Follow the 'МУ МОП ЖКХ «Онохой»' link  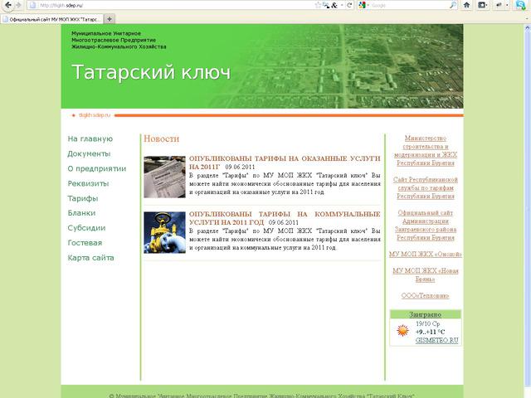426,255
